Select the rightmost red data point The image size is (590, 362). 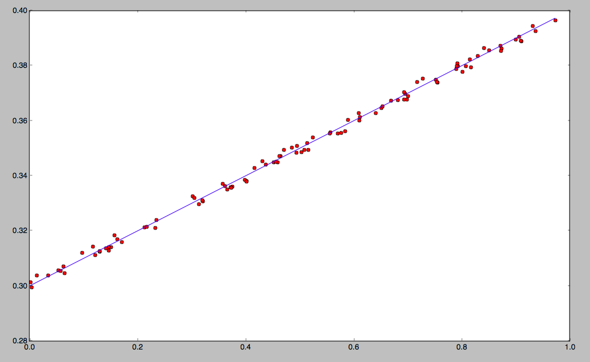[x=555, y=20]
